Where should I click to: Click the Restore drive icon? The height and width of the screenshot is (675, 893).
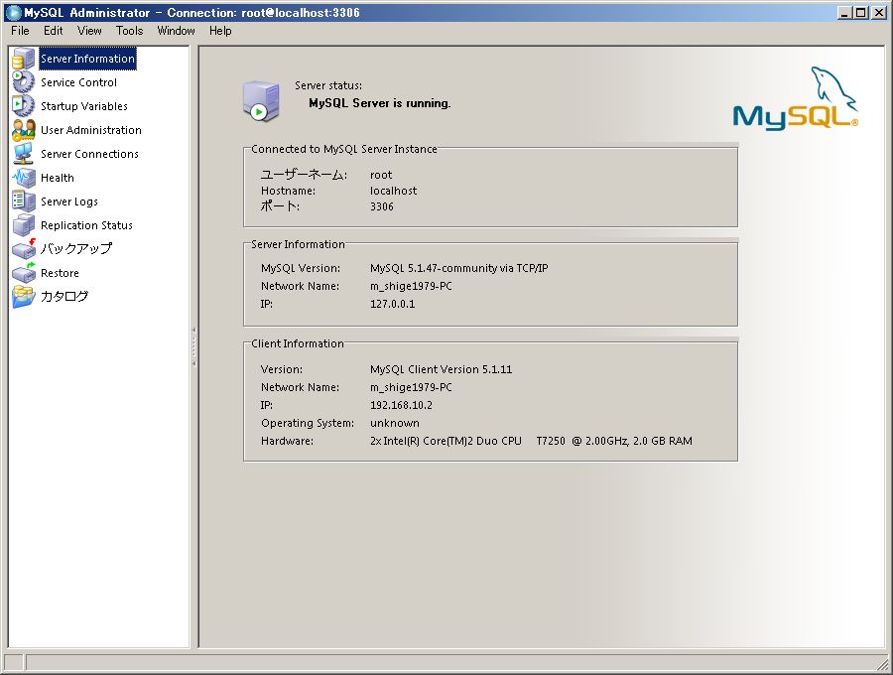(x=24, y=273)
